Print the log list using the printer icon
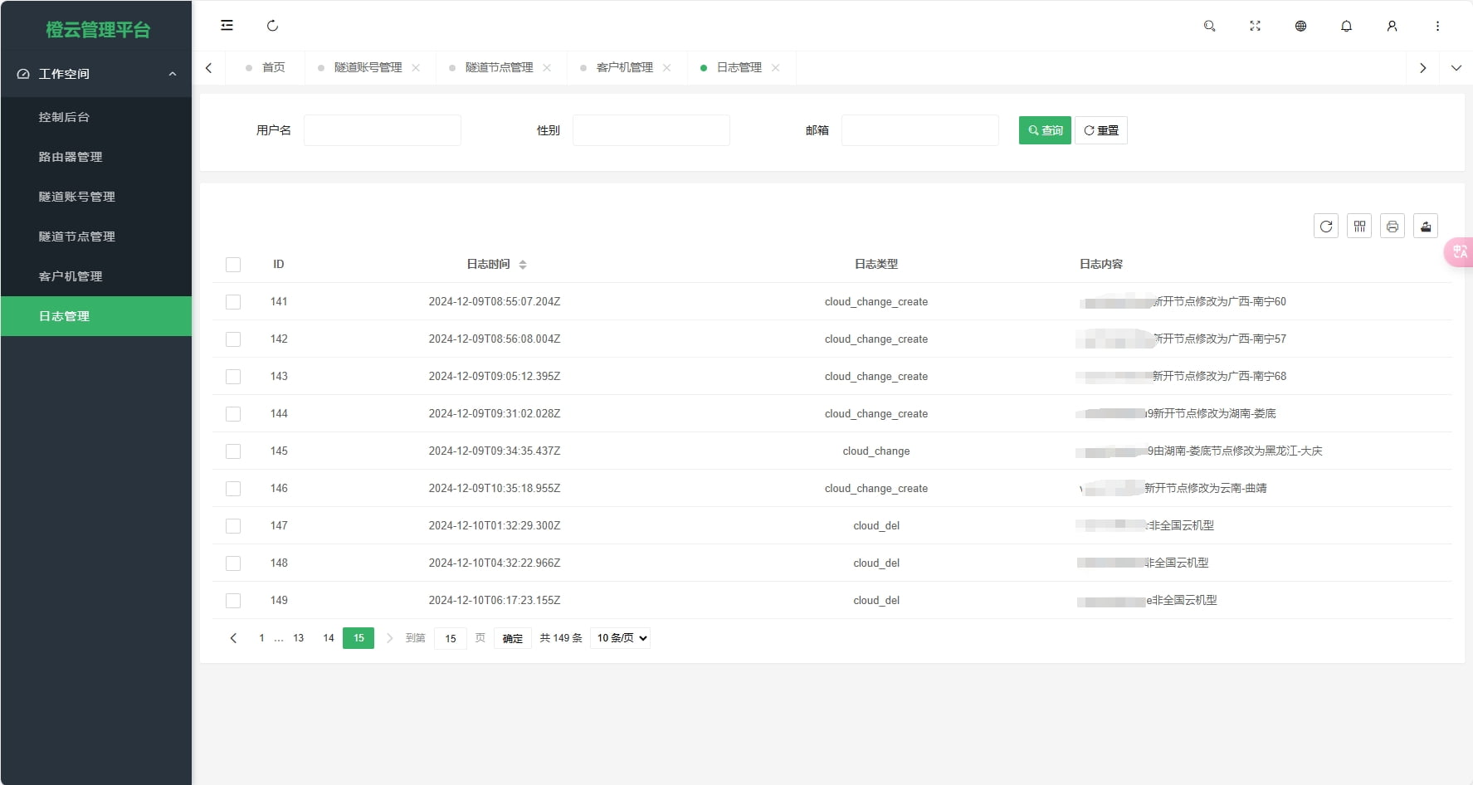 point(1393,226)
